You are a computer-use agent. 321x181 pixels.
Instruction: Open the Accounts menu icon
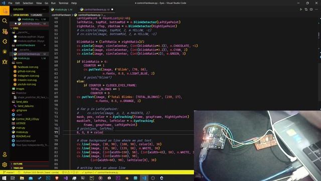coord(5,154)
